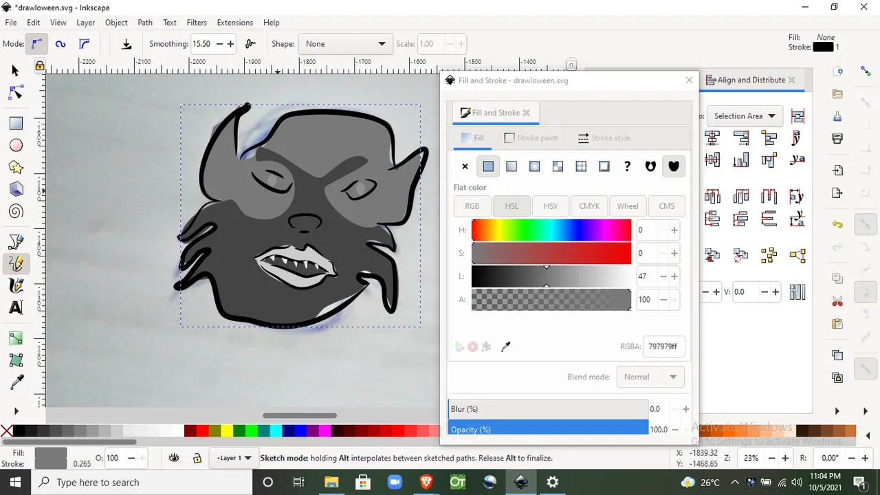880x495 pixels.
Task: Close the Fill and Stroke tab
Action: point(527,113)
